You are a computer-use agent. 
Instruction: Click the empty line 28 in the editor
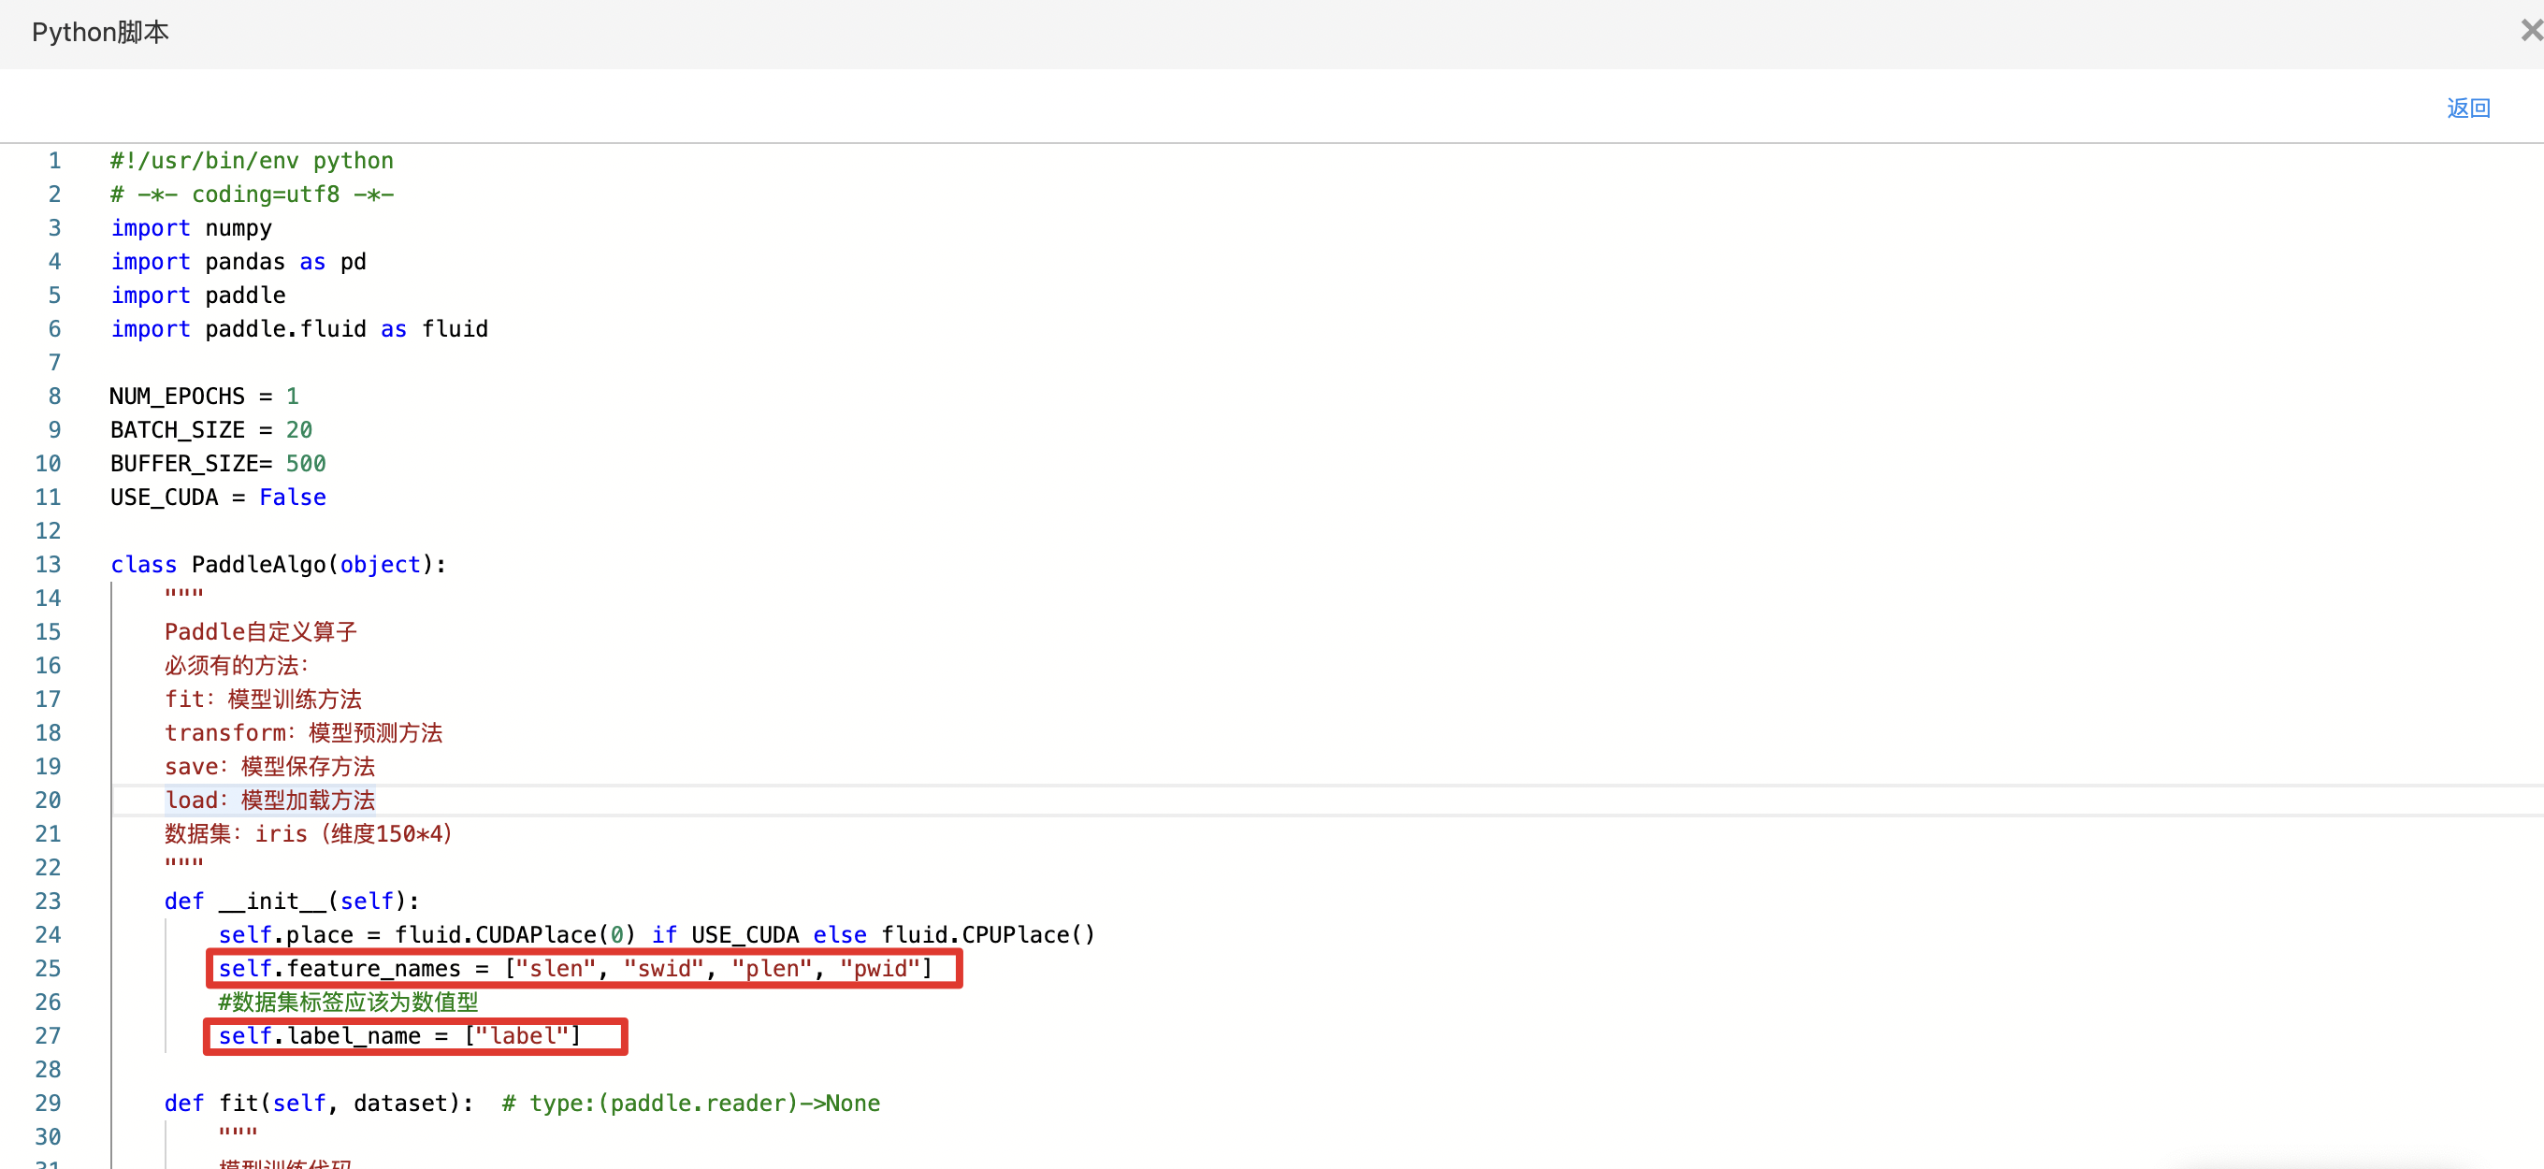point(1326,1068)
